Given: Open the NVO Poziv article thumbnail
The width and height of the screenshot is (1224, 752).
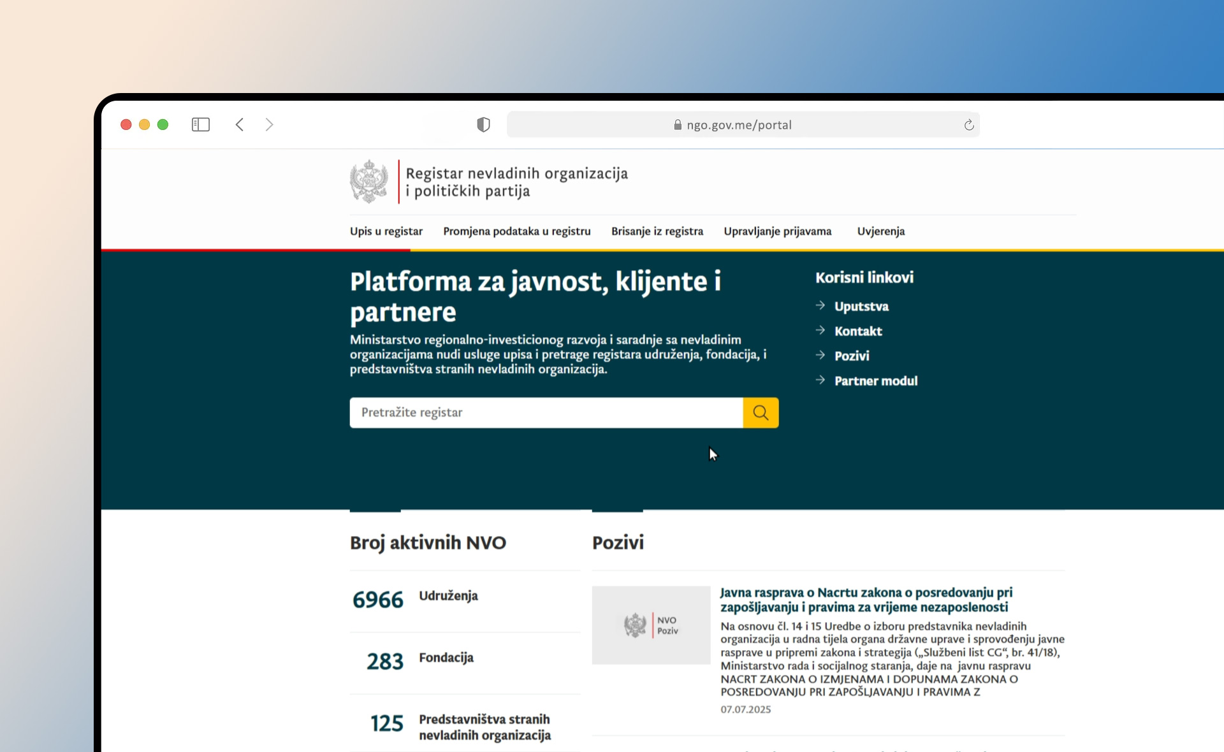Looking at the screenshot, I should point(651,625).
